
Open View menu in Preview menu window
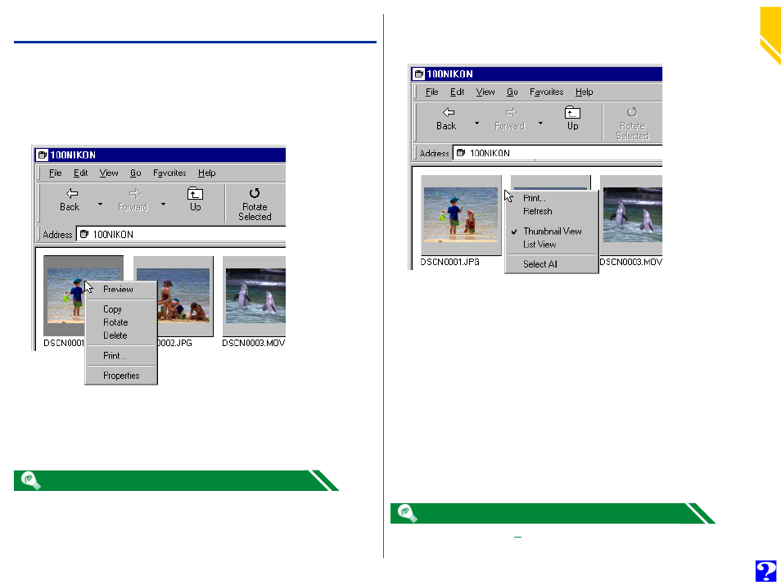tap(109, 173)
